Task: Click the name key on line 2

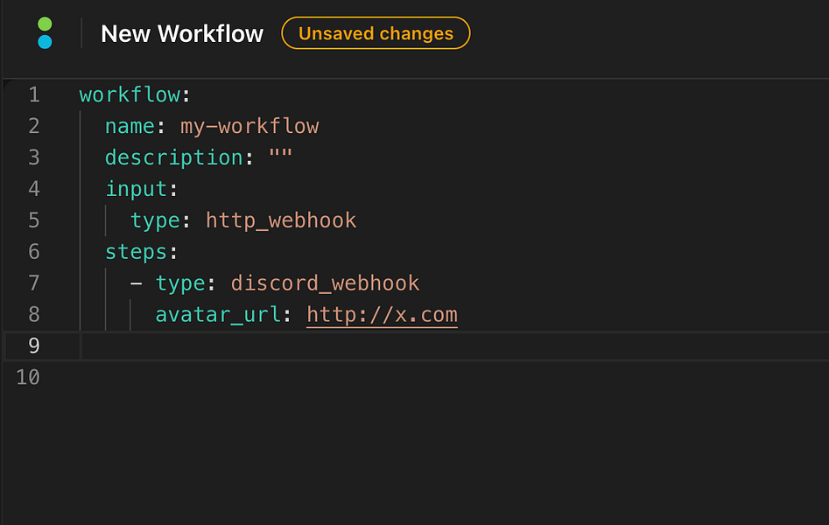Action: pyautogui.click(x=130, y=126)
